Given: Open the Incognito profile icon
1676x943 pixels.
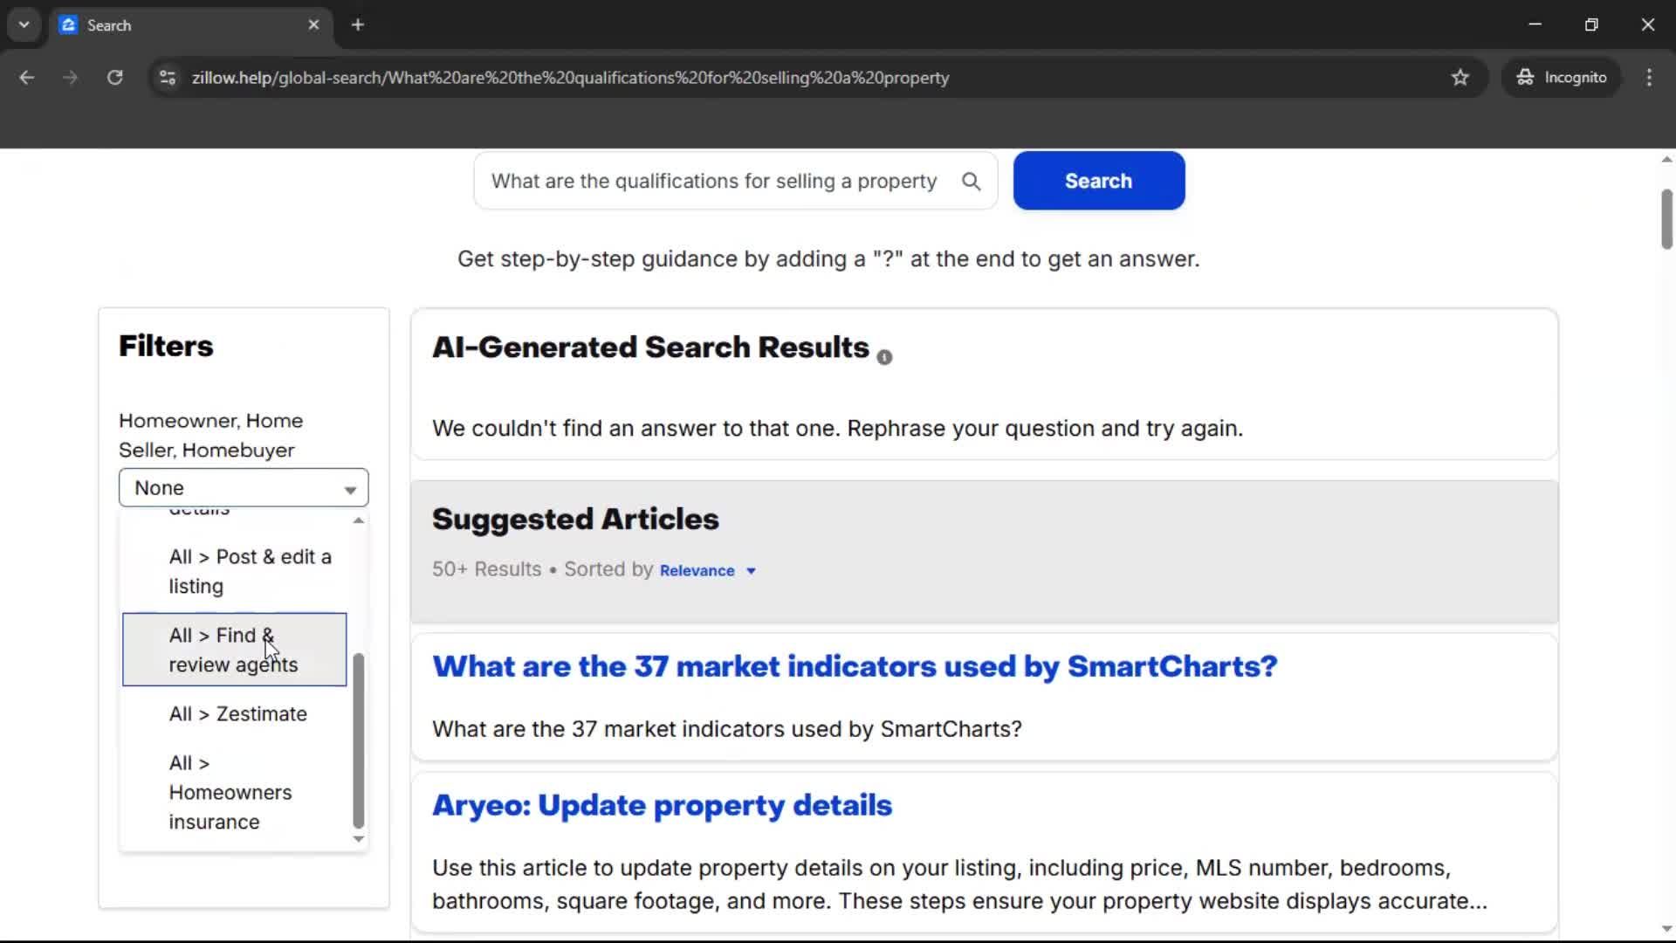Looking at the screenshot, I should click(1562, 77).
